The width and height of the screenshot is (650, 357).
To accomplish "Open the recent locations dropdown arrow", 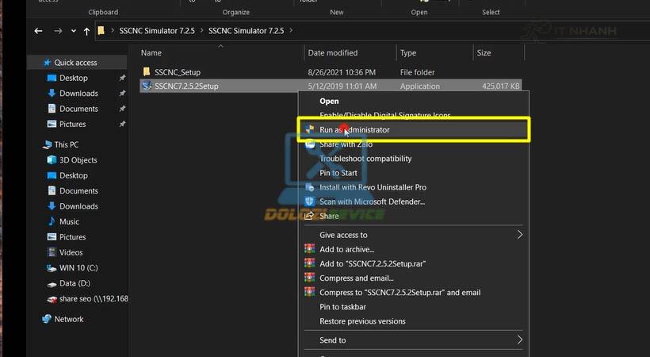I will click(x=71, y=31).
